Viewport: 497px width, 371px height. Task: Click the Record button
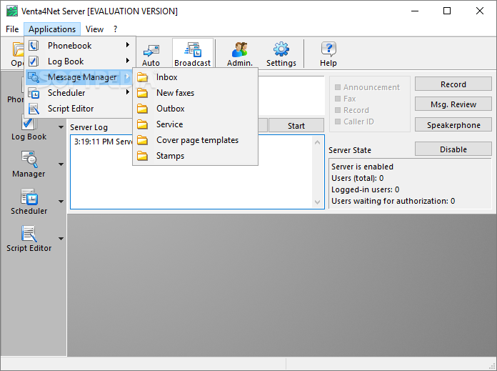pyautogui.click(x=453, y=84)
